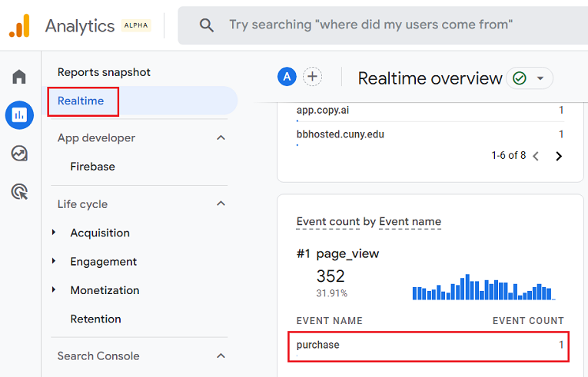This screenshot has height=377, width=588.
Task: Open the Advertising icon in the rail
Action: (19, 191)
